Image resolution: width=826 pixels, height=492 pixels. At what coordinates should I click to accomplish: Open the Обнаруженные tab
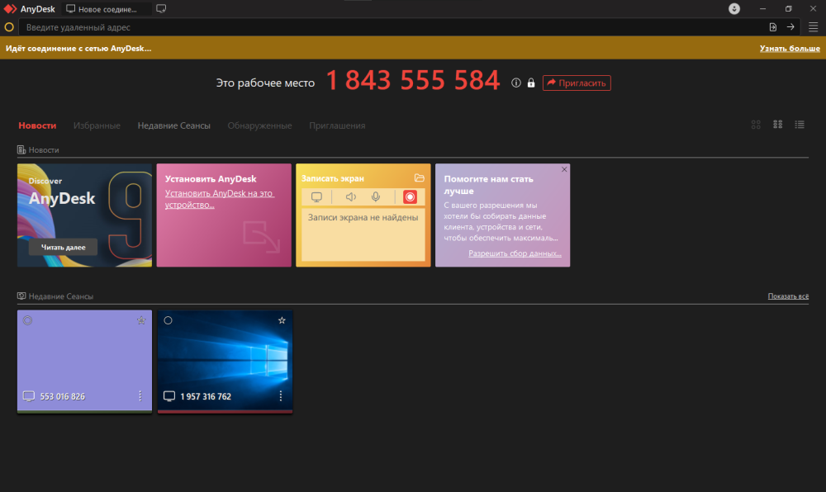(x=259, y=125)
